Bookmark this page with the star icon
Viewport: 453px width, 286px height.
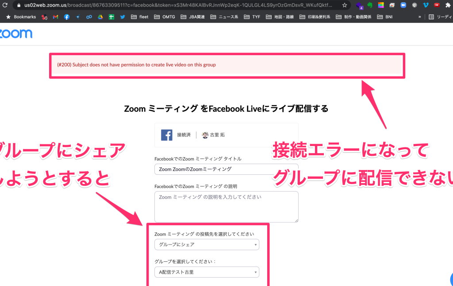point(344,5)
